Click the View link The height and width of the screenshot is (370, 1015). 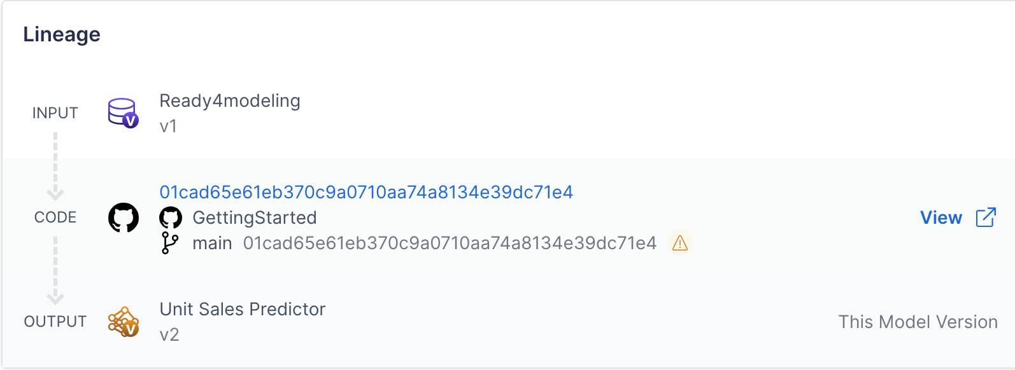coord(940,217)
